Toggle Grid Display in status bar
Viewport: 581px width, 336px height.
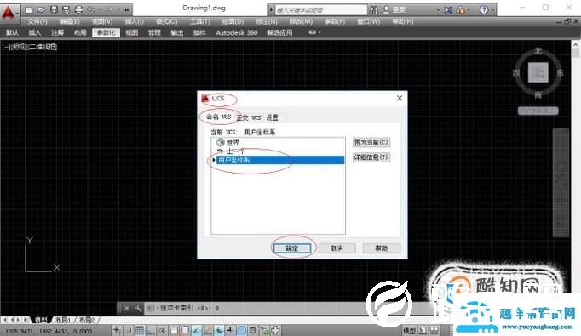click(x=140, y=330)
